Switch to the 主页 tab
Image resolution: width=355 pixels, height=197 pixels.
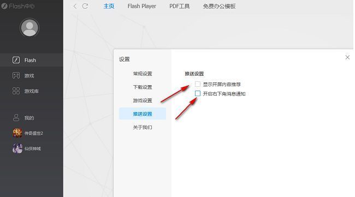pos(109,6)
